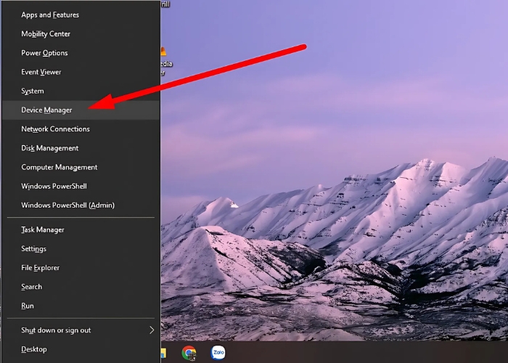Screen dimensions: 508x363
Task: Open the System menu entry
Action: click(x=33, y=91)
